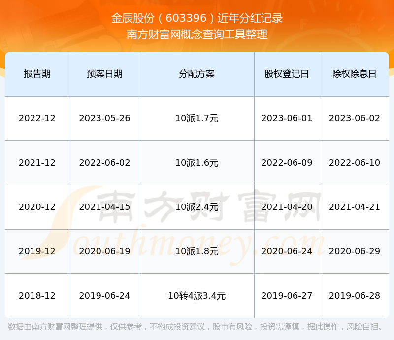Image resolution: width=394 pixels, height=340 pixels.
Task: Click proposal date 2022-06-02
Action: coord(104,163)
